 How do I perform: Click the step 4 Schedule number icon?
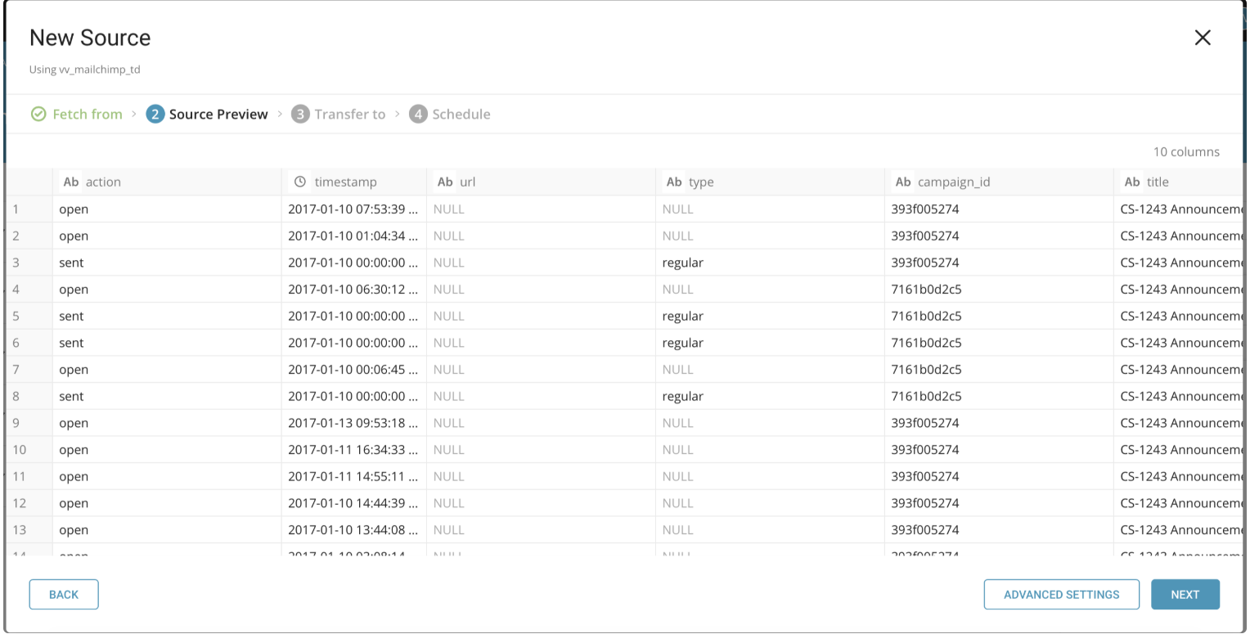tap(418, 115)
